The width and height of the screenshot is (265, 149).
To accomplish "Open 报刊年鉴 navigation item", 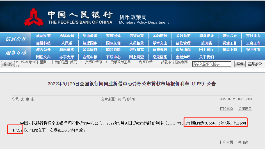I will [x=253, y=49].
